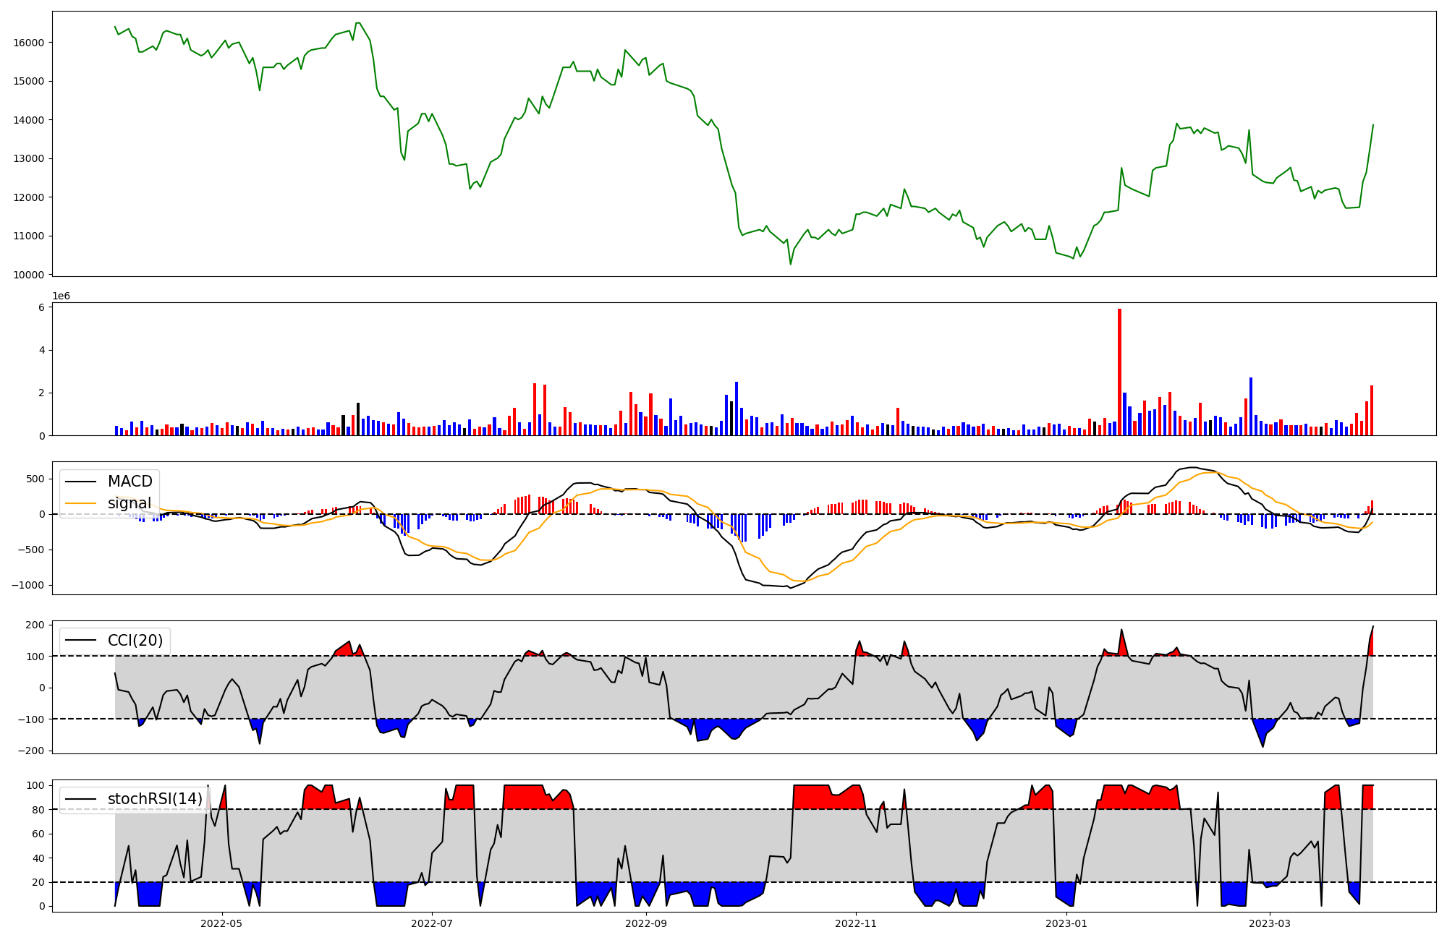1447x940 pixels.
Task: Click the 2022-07 date tick label
Action: click(432, 923)
